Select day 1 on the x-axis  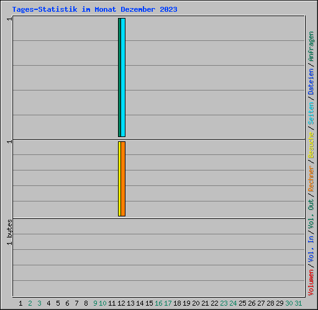click(20, 303)
